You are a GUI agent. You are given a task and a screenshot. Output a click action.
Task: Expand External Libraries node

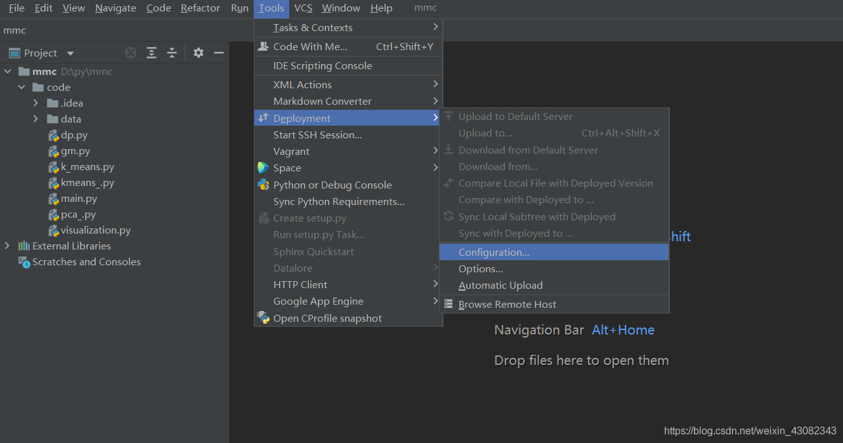pyautogui.click(x=8, y=246)
